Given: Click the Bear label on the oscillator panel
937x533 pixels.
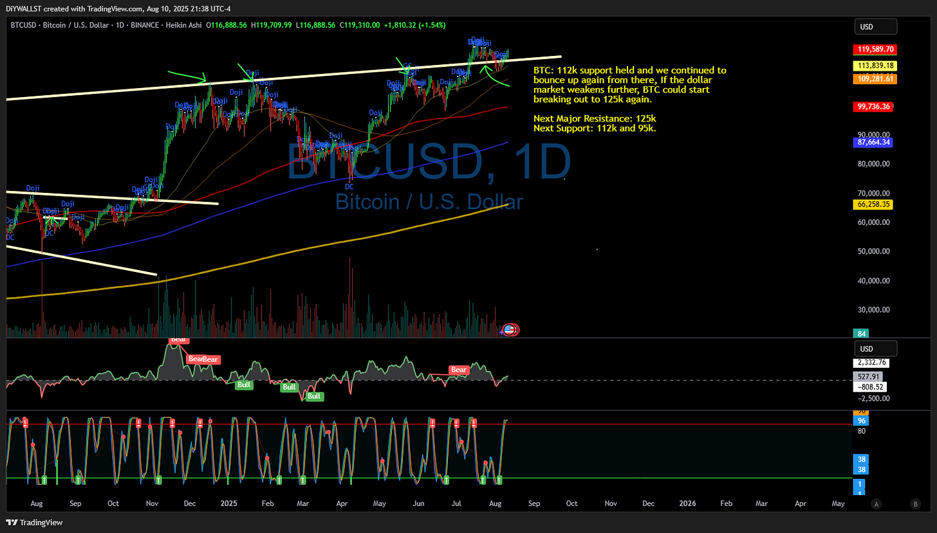Looking at the screenshot, I should (x=458, y=370).
